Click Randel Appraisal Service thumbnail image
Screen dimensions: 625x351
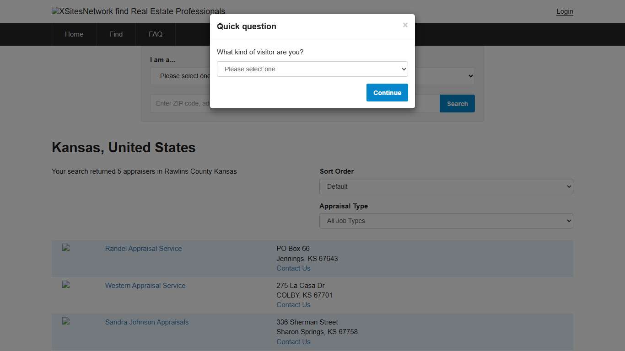66,248
